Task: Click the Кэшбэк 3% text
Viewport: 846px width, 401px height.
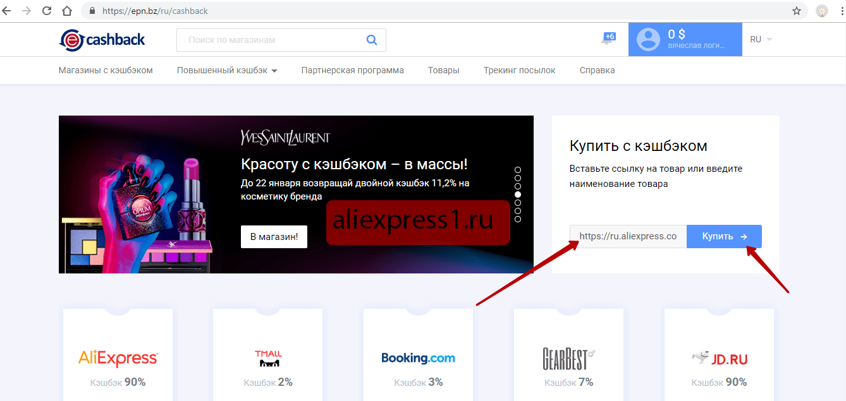Action: pyautogui.click(x=418, y=382)
